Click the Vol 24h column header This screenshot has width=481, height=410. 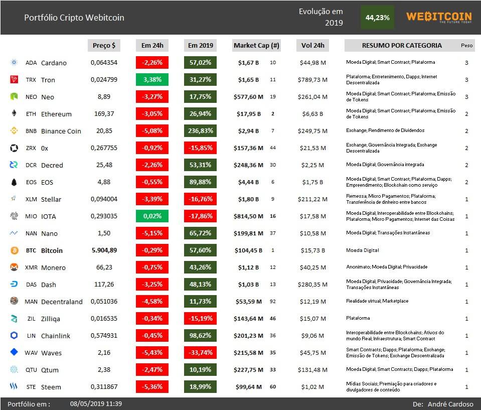coord(312,46)
